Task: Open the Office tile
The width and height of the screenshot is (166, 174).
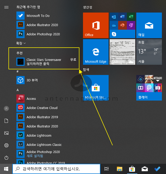Action: click(96, 25)
